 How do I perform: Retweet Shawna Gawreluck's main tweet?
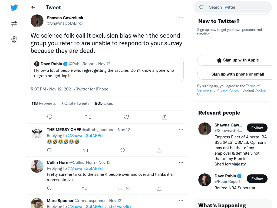click(x=88, y=117)
